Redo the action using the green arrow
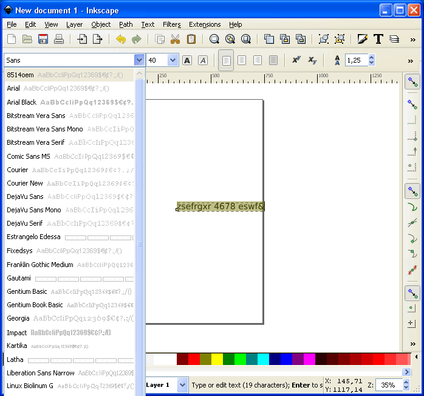424x396 pixels. (137, 40)
